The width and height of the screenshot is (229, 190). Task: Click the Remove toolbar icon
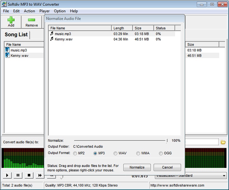(31, 20)
